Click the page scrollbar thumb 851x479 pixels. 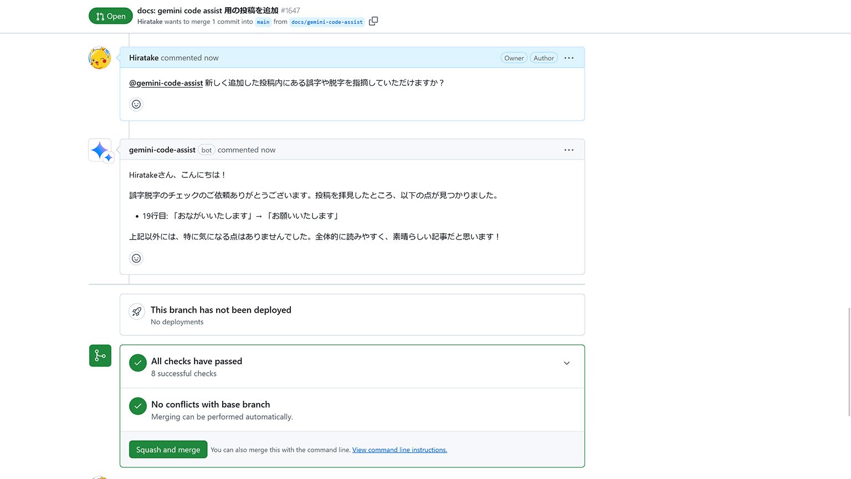pos(848,361)
